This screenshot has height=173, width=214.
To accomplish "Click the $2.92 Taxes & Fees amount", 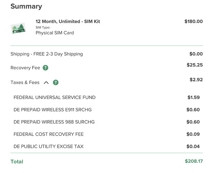I will (x=196, y=80).
